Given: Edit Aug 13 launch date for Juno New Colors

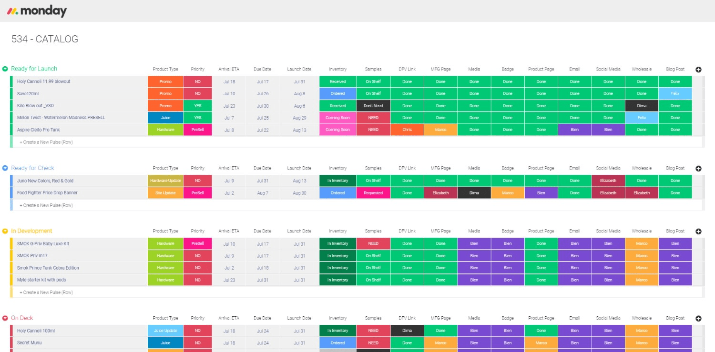Looking at the screenshot, I should [x=299, y=181].
